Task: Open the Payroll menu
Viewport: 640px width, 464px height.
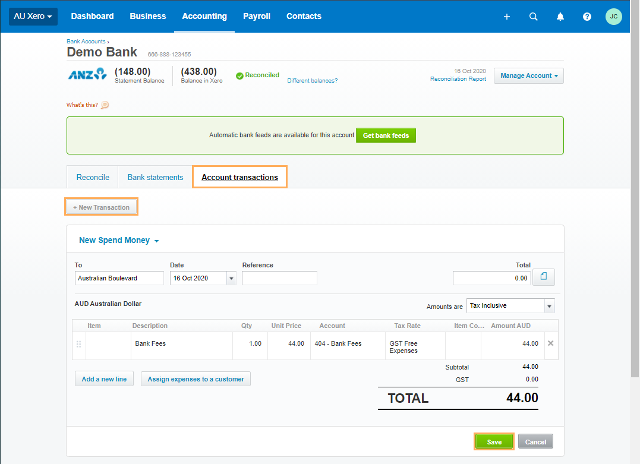Action: (x=257, y=16)
